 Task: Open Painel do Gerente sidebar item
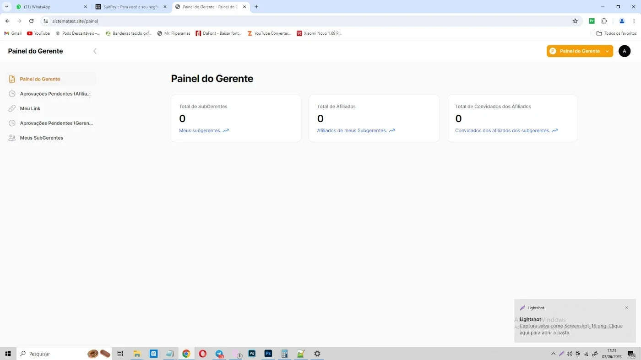coord(51,79)
